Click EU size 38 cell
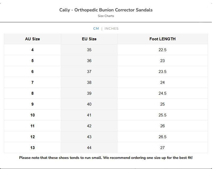The image size is (214, 169). point(89,83)
